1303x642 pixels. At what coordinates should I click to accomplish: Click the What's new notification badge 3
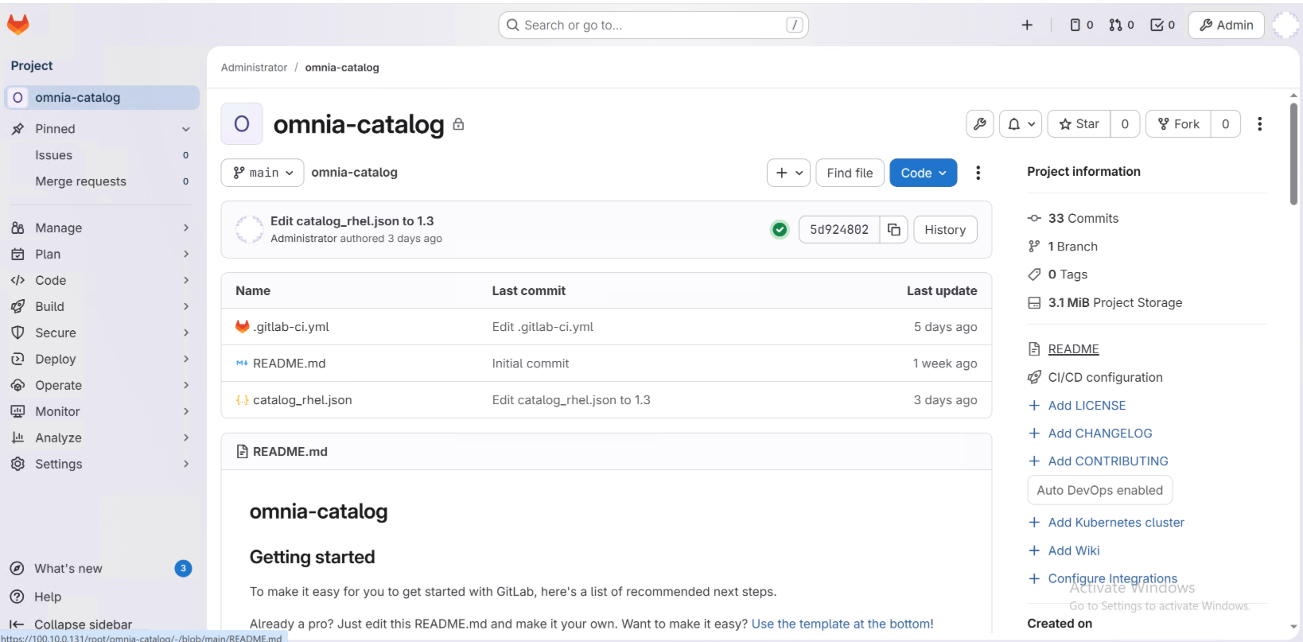pos(183,568)
